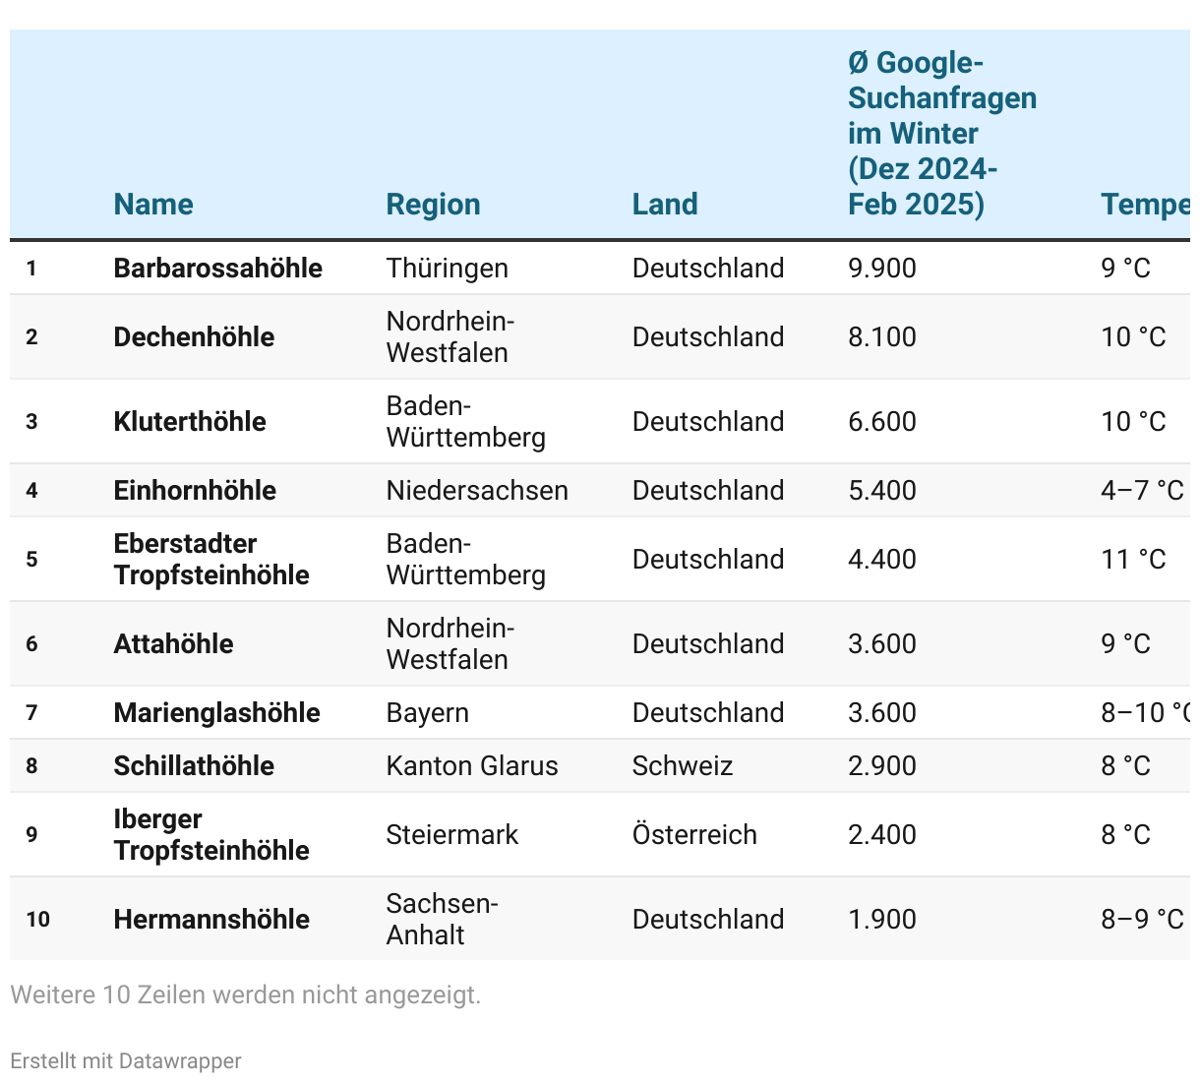Click the Hermannshöhle row name
Viewport: 1200px width, 1084px height.
coord(211,919)
